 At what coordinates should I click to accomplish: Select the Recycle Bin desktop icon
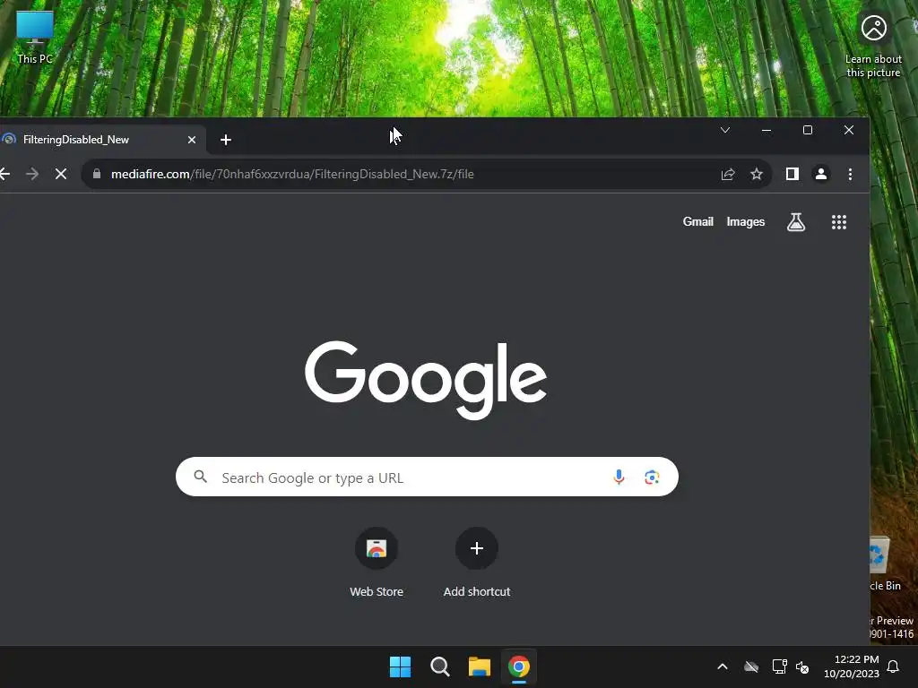[x=885, y=564]
